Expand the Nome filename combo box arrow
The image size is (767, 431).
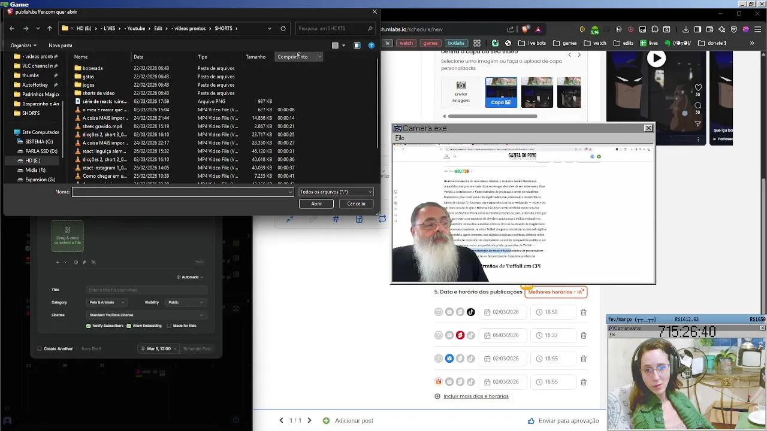pyautogui.click(x=291, y=192)
